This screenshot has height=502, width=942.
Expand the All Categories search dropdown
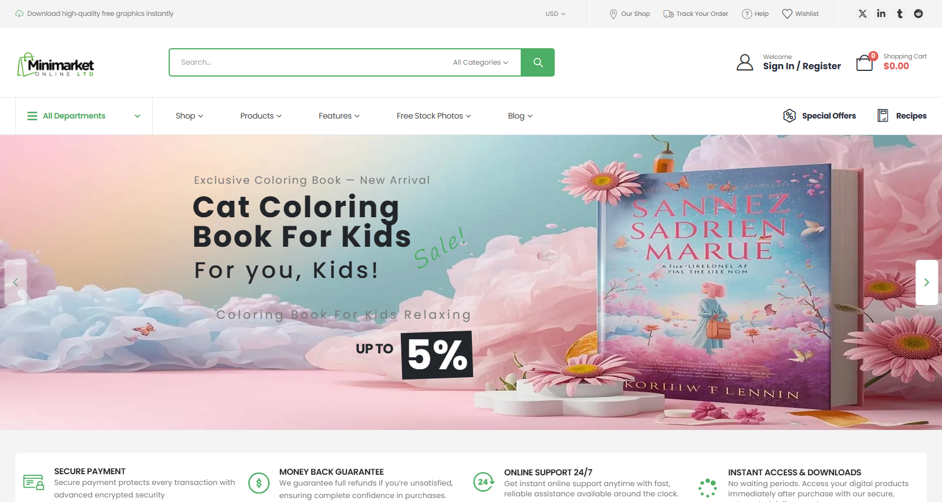pyautogui.click(x=480, y=62)
